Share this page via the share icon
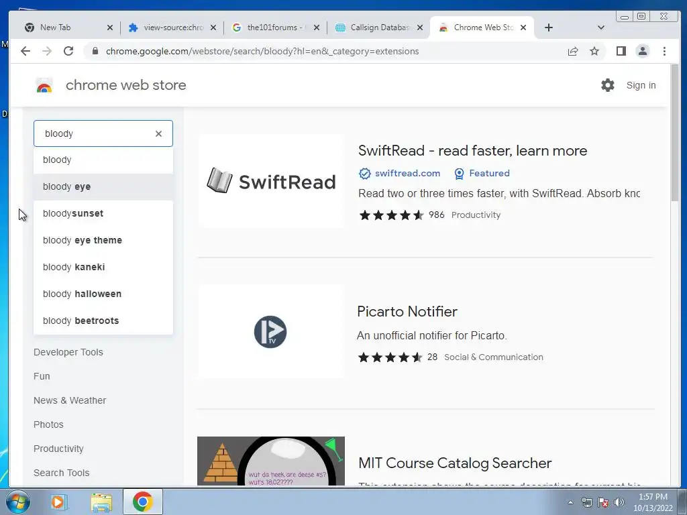687x515 pixels. [573, 51]
